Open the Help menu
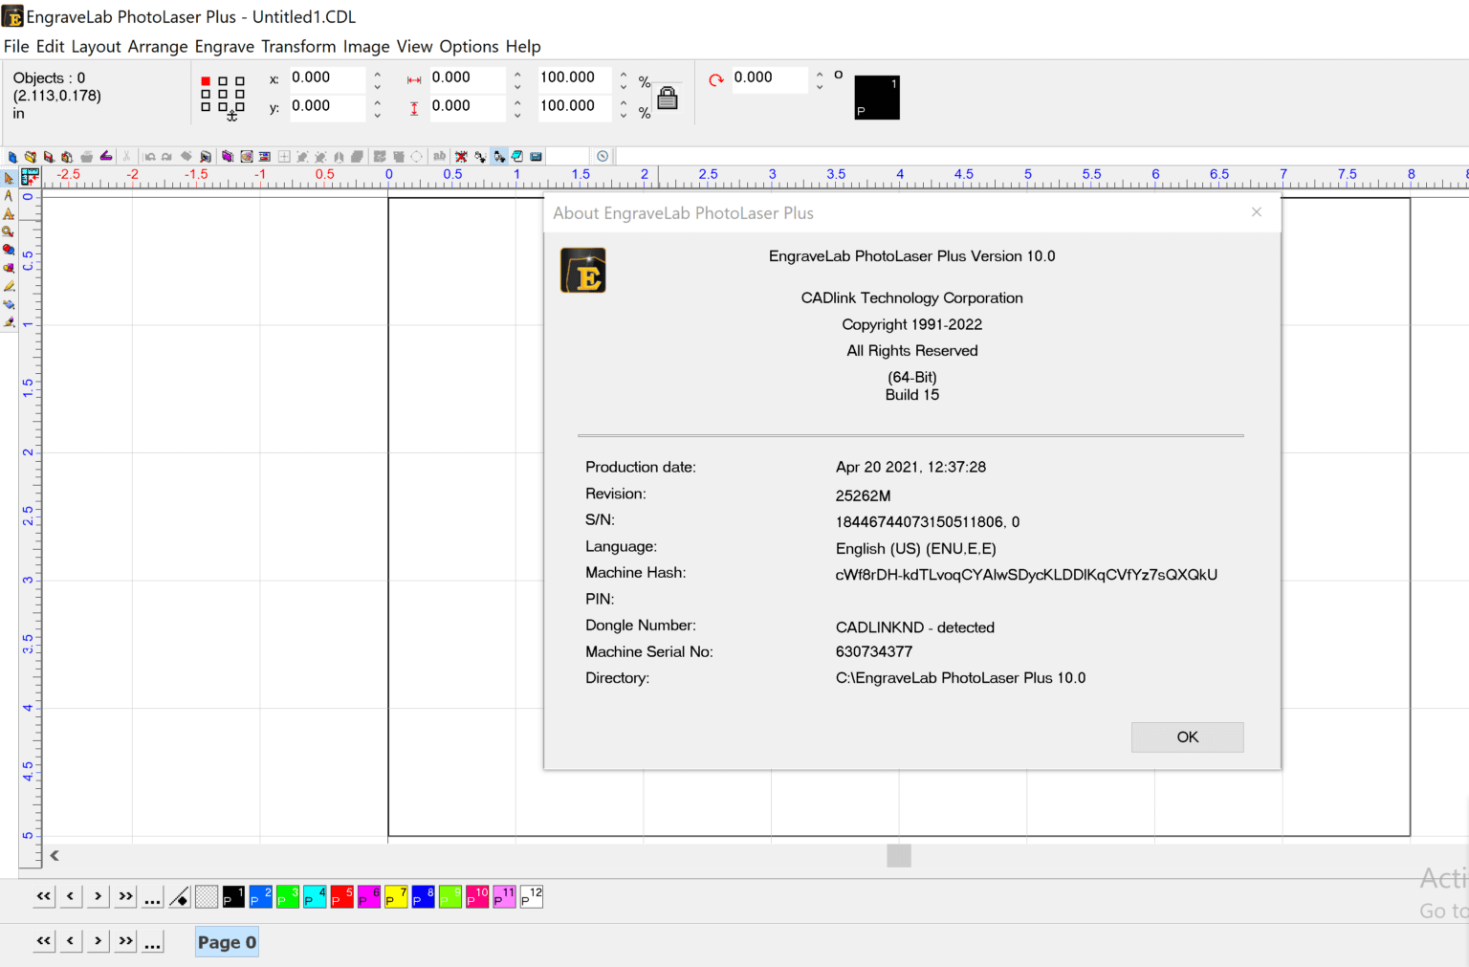Image resolution: width=1469 pixels, height=967 pixels. tap(523, 46)
